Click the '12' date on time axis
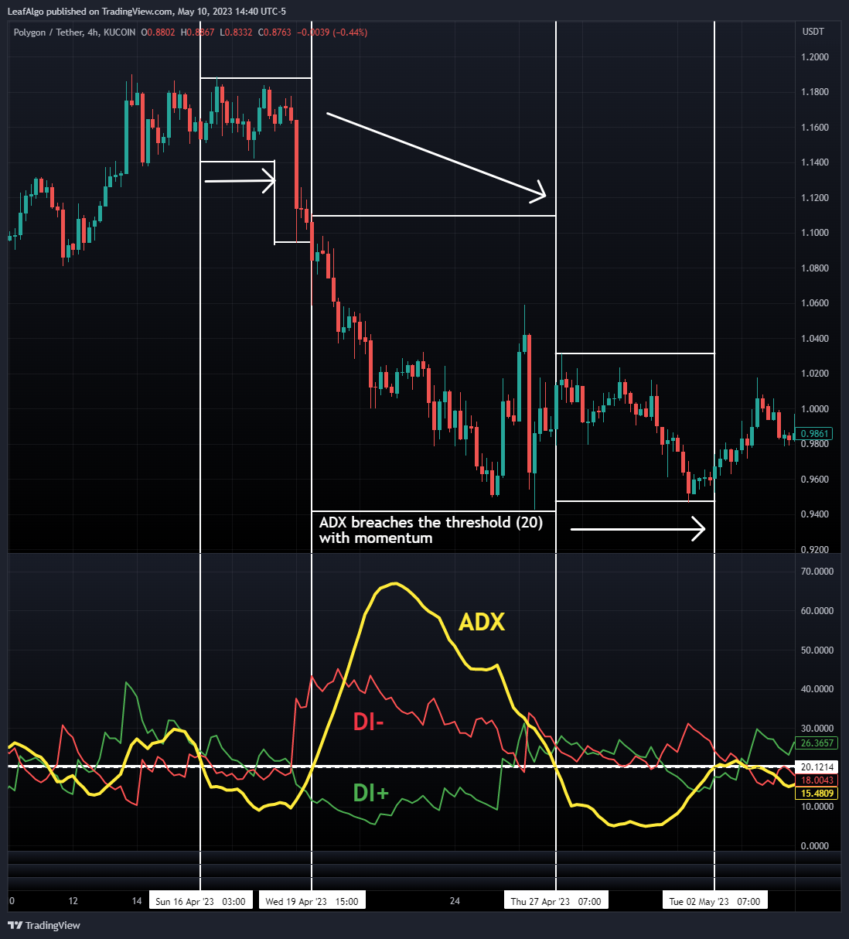The image size is (849, 939). (73, 901)
